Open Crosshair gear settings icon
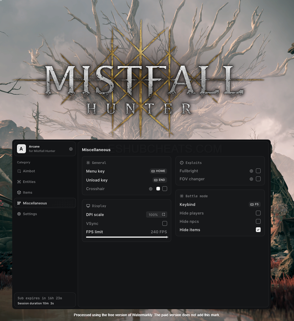The height and width of the screenshot is (321, 294). [x=151, y=189]
